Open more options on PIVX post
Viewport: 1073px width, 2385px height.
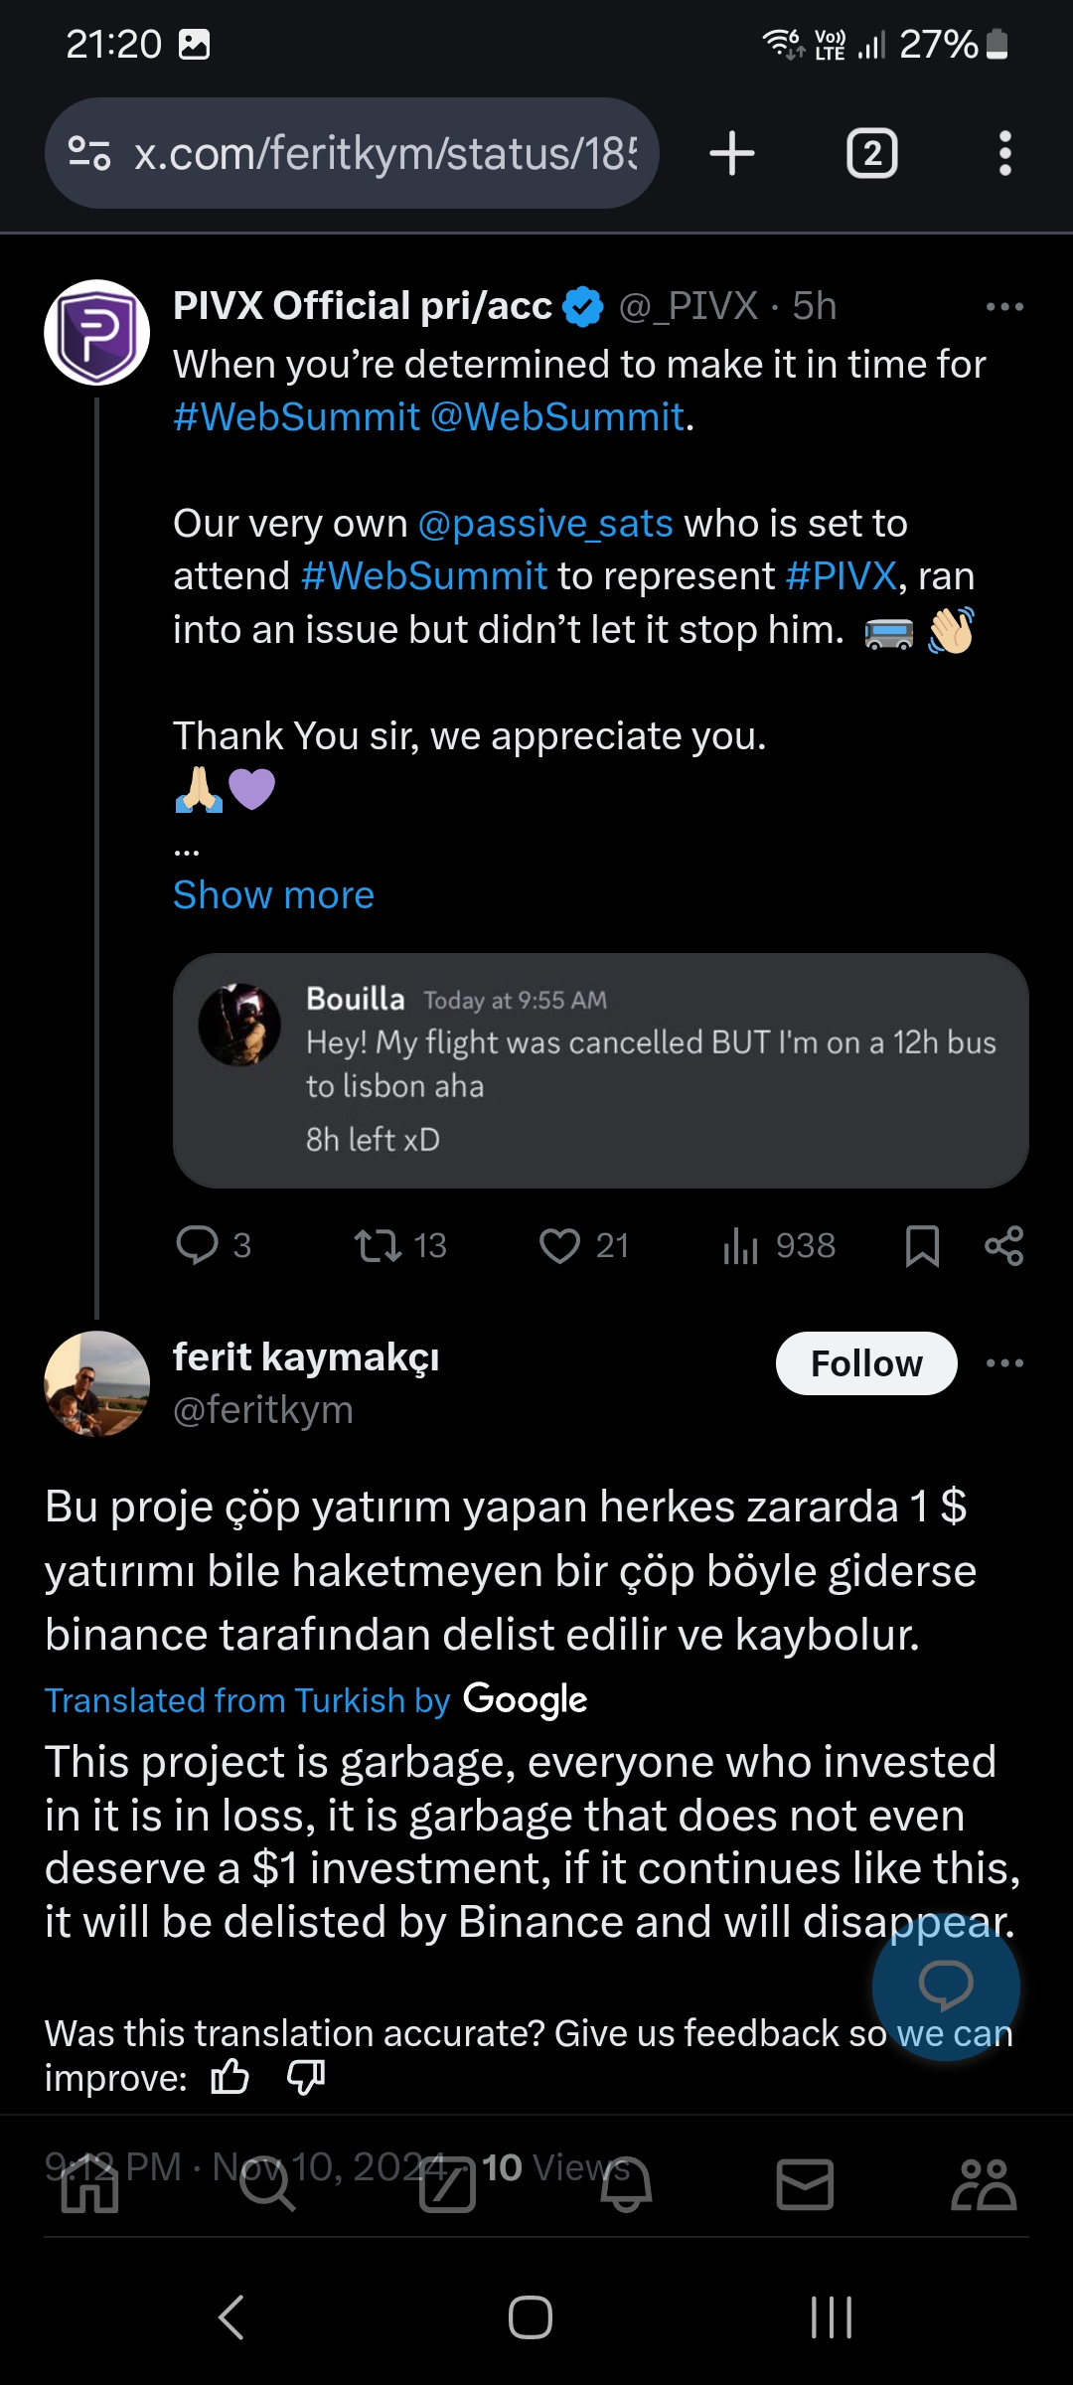tap(1004, 307)
